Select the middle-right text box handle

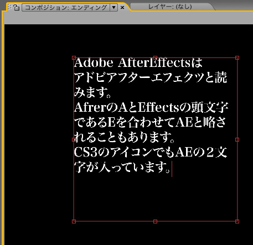click(x=237, y=139)
